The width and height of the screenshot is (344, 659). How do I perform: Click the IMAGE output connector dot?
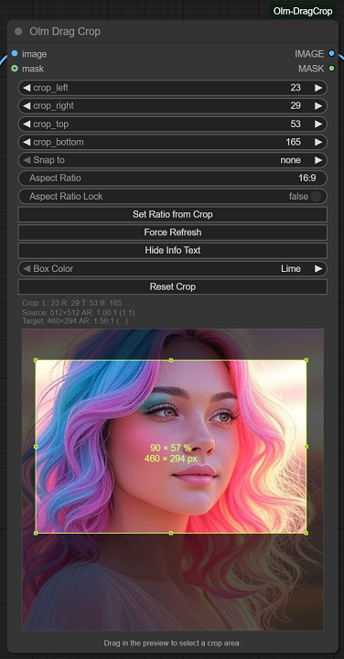pyautogui.click(x=332, y=53)
